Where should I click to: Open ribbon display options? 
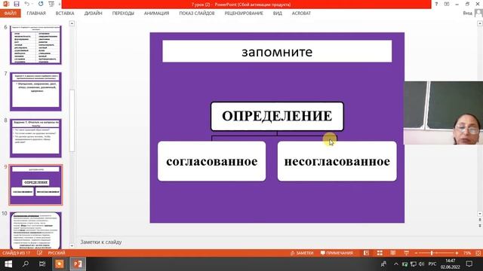447,4
